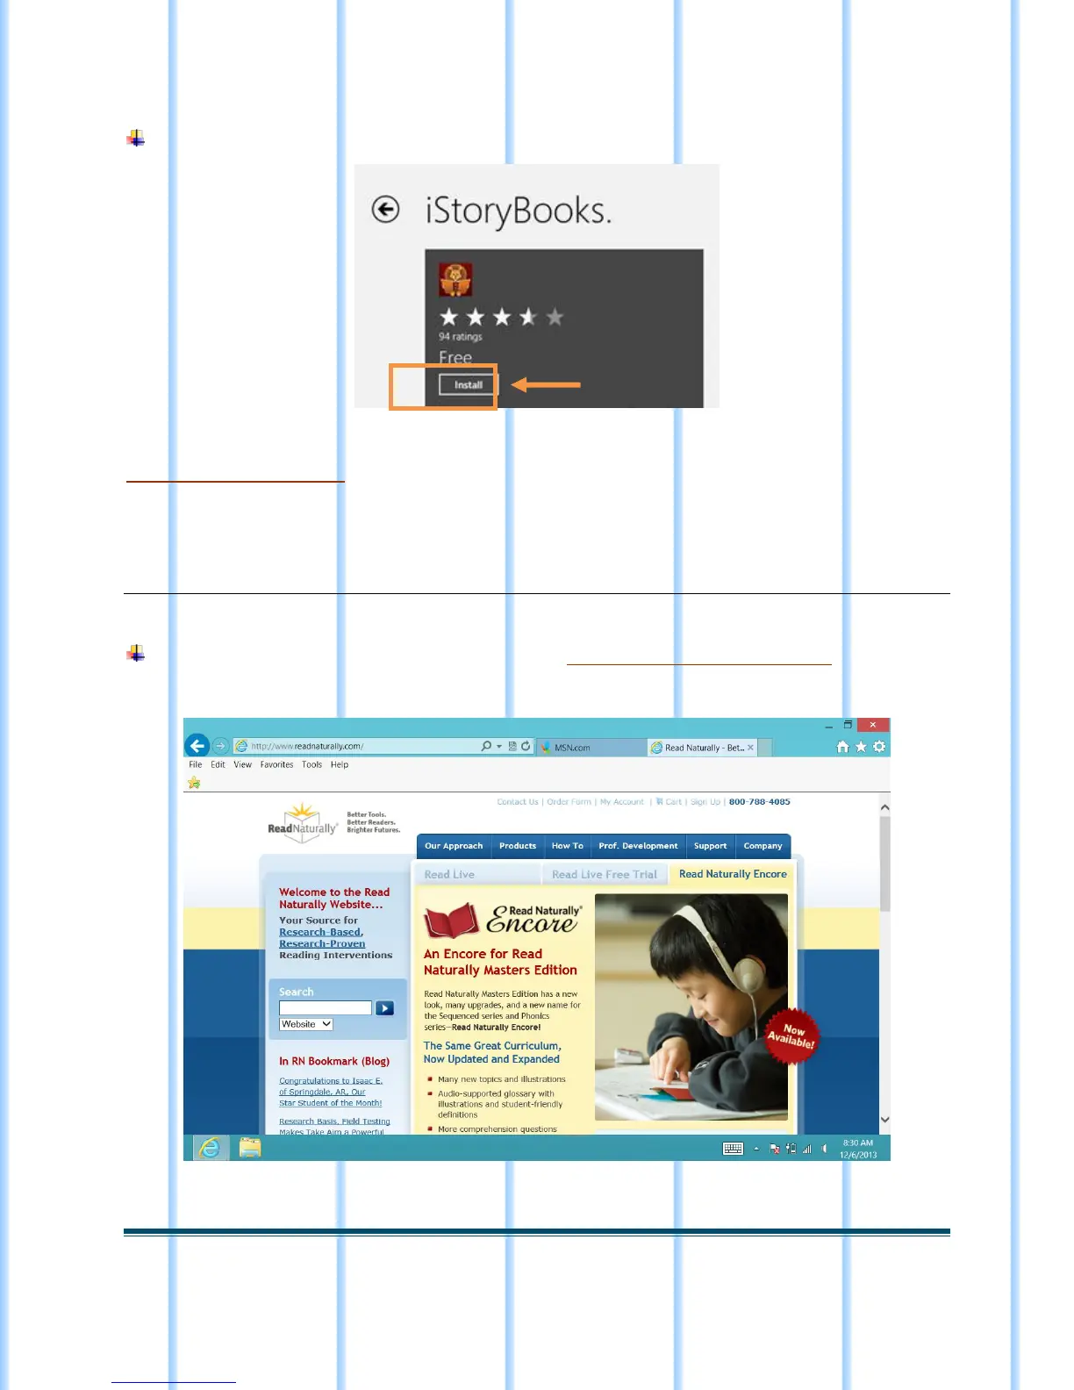This screenshot has width=1074, height=1390.
Task: Select the Read Naturally Encore tab
Action: 733,874
